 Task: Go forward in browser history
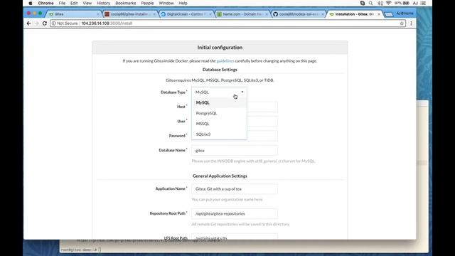click(36, 23)
